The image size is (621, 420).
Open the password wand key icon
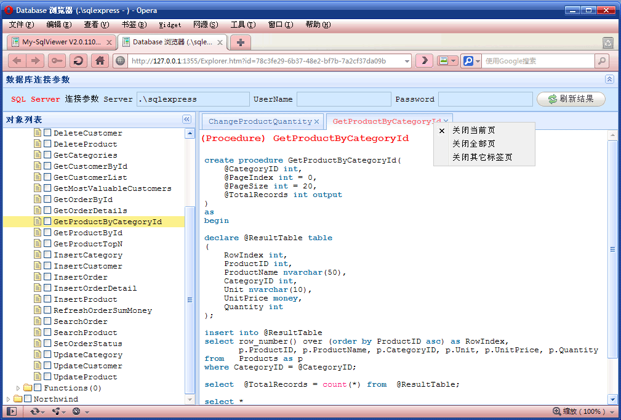[x=57, y=61]
